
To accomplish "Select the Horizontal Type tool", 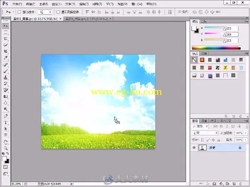I will 6,123.
